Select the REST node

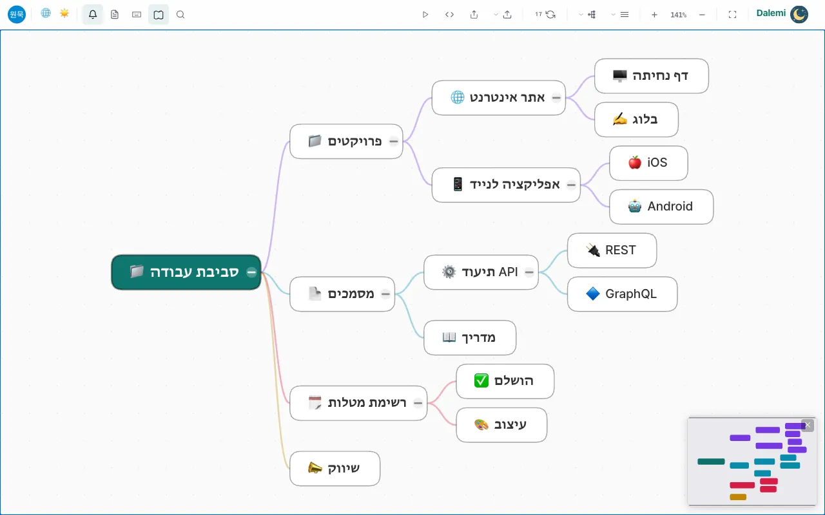(x=612, y=250)
